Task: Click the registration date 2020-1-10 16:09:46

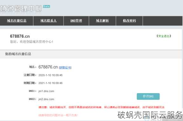Action: [51, 75]
